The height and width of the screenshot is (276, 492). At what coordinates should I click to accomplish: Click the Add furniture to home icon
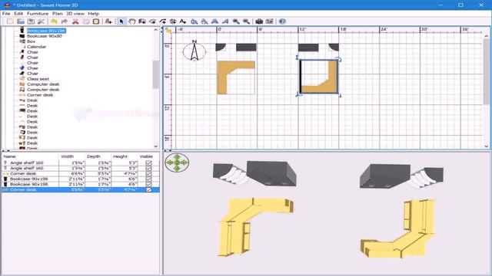click(x=108, y=21)
